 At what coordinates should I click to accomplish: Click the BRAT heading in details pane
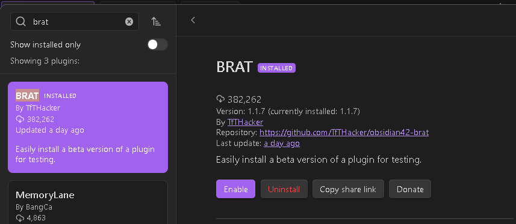tap(234, 67)
